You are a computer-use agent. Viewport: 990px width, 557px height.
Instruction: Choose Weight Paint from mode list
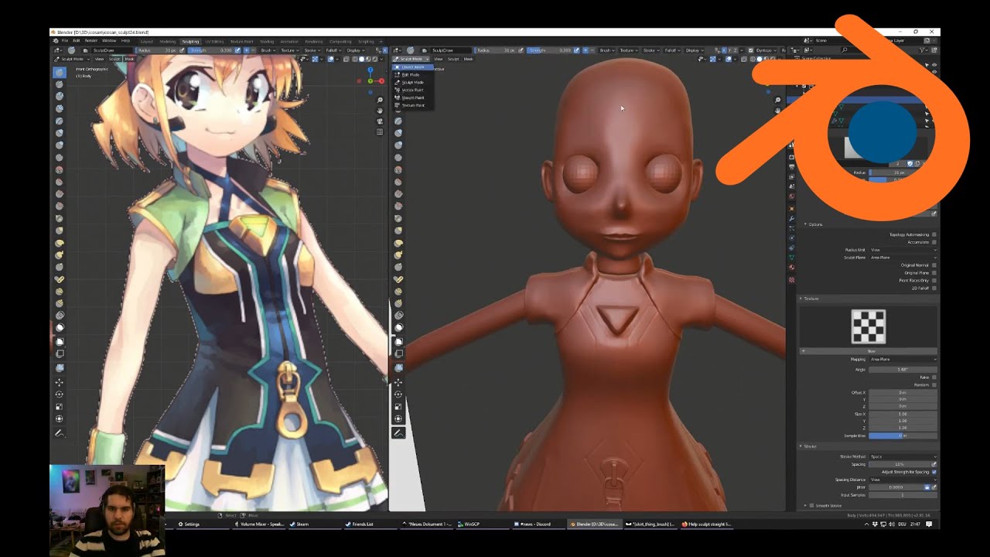point(412,97)
